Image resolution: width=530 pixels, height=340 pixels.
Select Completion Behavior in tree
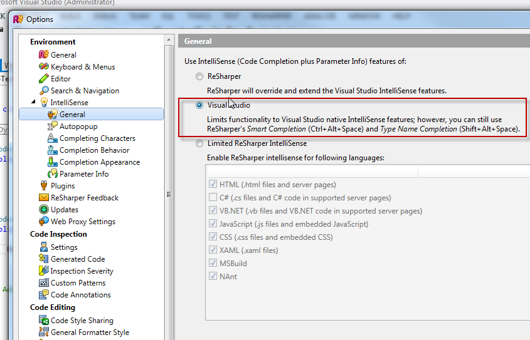(x=94, y=150)
